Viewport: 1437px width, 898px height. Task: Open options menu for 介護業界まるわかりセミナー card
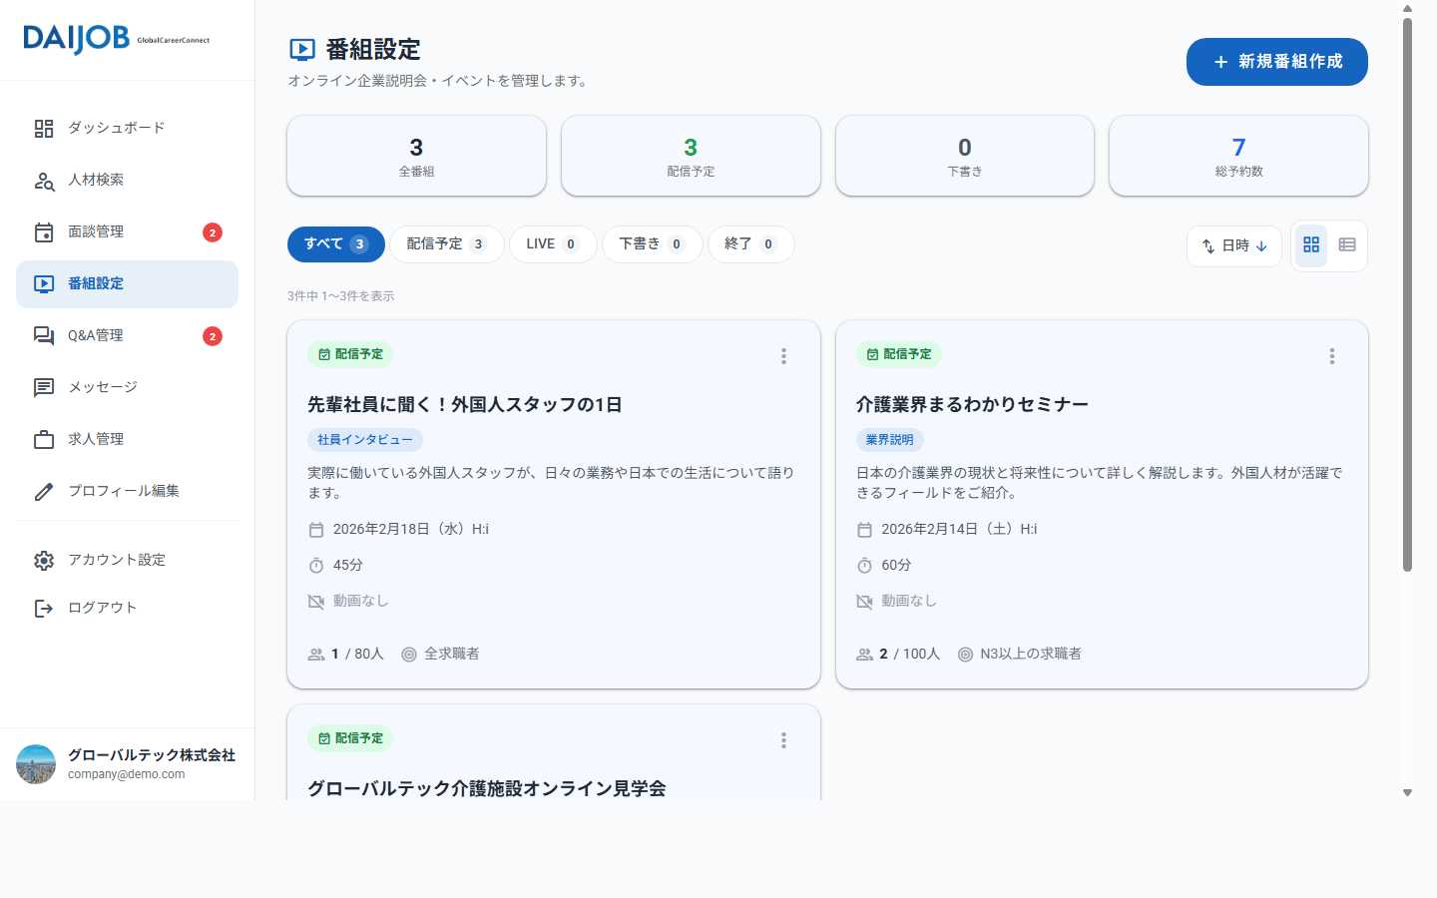pyautogui.click(x=1331, y=356)
